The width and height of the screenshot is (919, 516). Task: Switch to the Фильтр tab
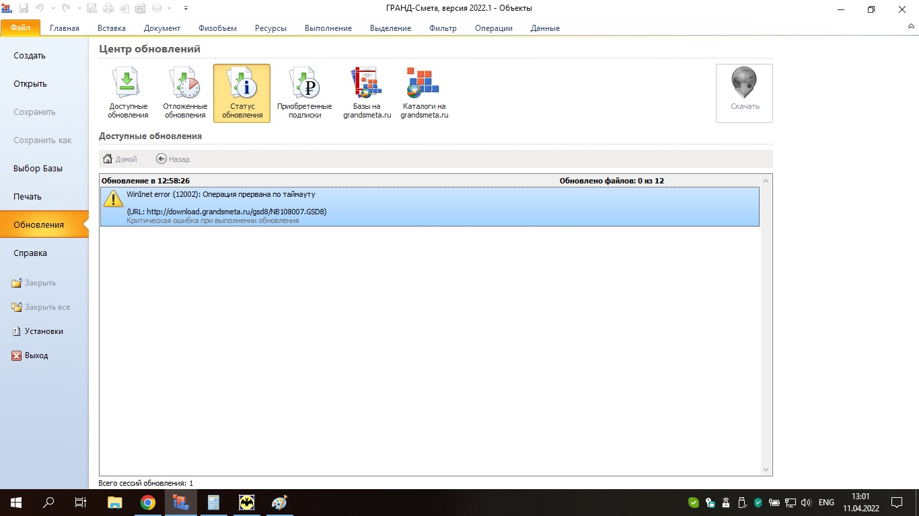coord(443,28)
